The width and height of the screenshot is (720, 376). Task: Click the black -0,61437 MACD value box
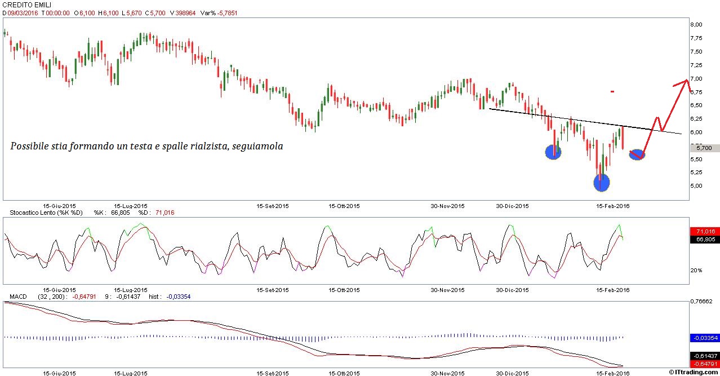pyautogui.click(x=704, y=356)
